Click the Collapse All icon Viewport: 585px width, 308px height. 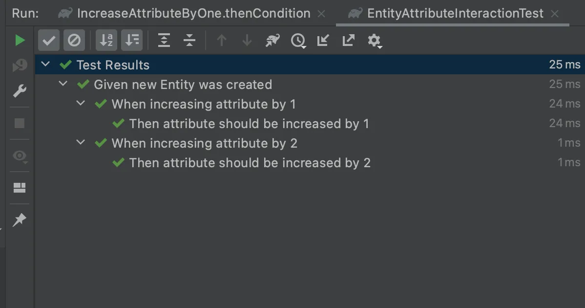[x=189, y=40]
